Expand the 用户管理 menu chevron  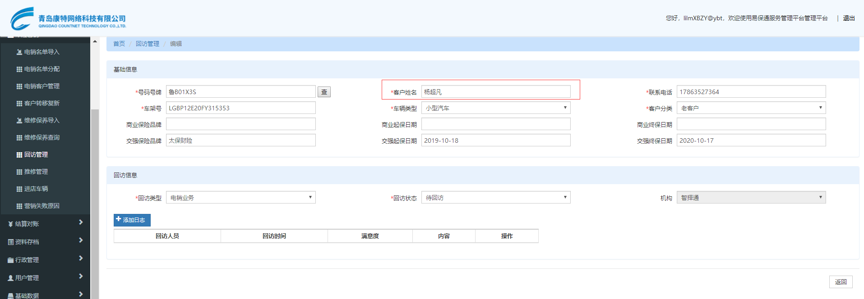click(81, 276)
